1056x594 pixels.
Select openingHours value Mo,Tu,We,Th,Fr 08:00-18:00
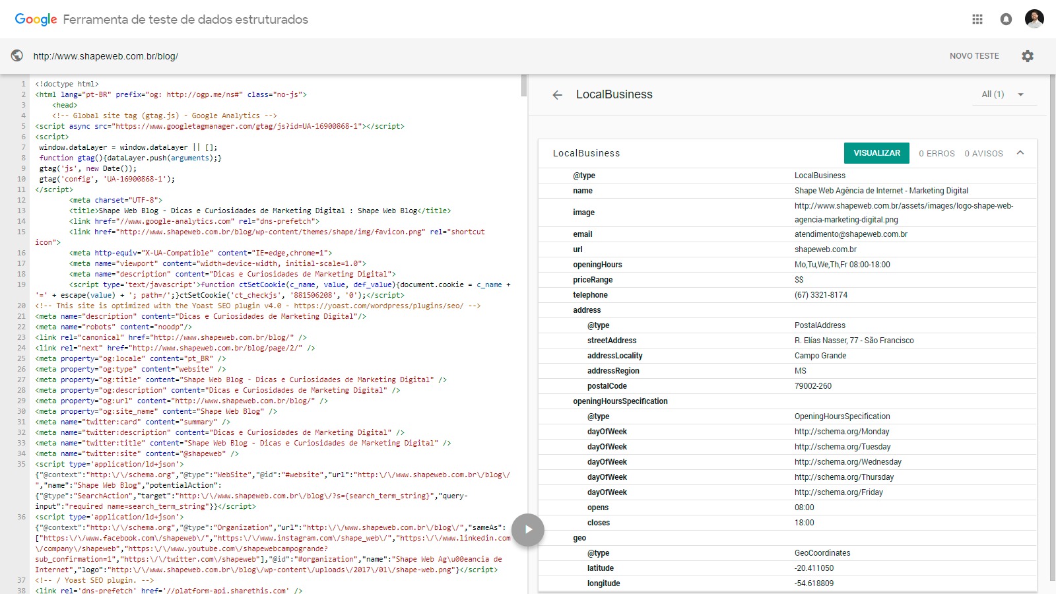pyautogui.click(x=842, y=265)
